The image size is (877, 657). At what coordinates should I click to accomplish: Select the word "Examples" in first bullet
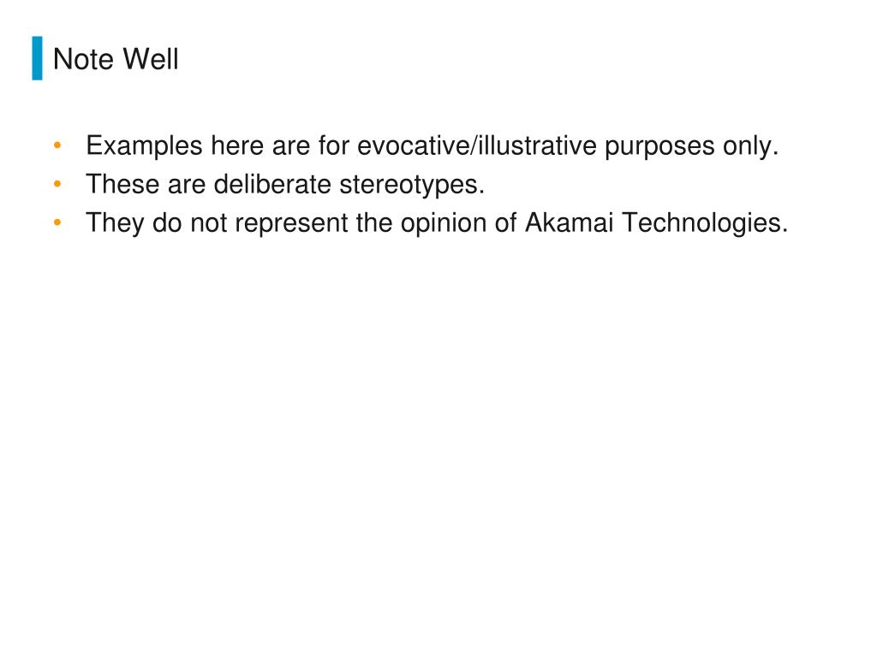pos(144,146)
